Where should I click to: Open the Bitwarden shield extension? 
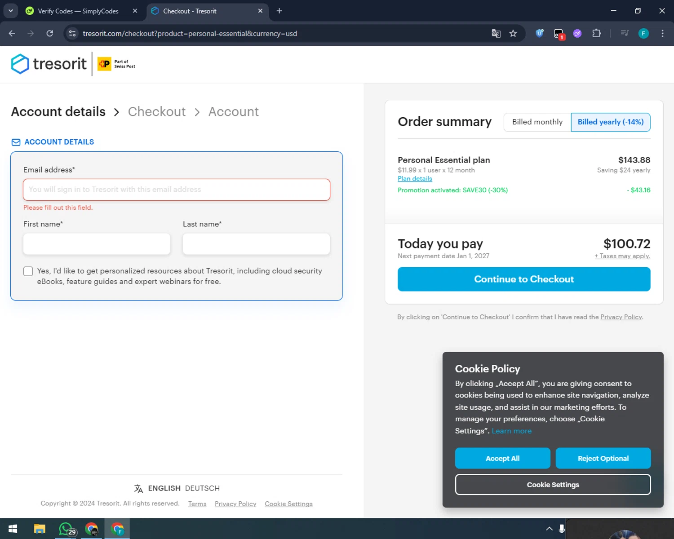540,33
